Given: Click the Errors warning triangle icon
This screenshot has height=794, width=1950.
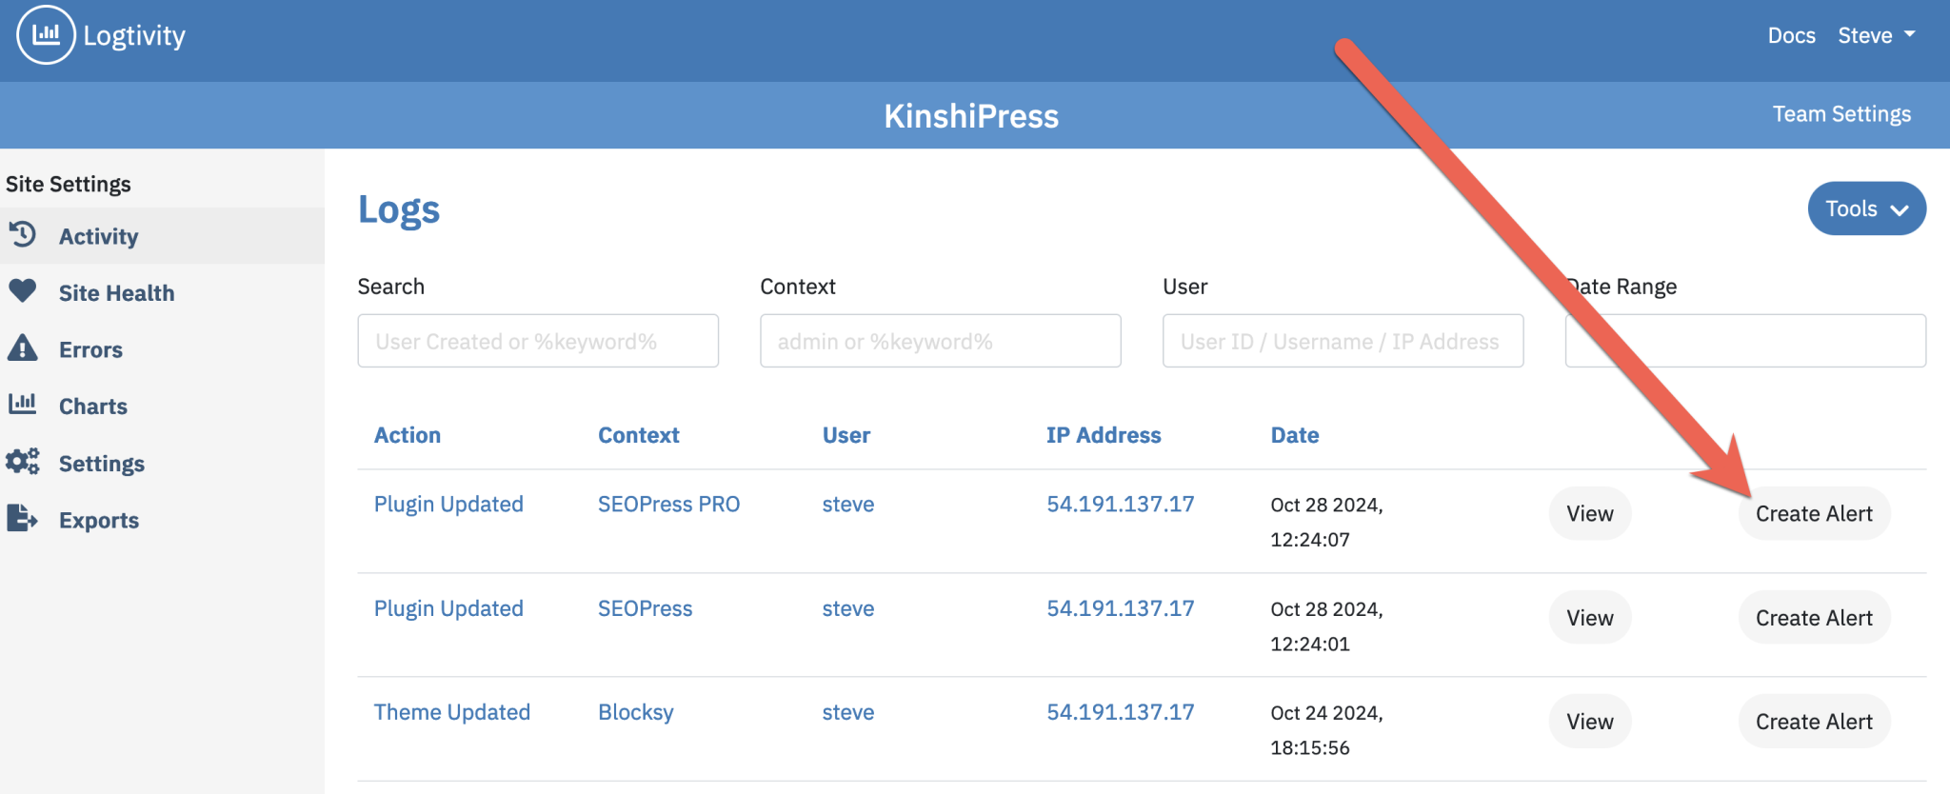Looking at the screenshot, I should (x=23, y=348).
